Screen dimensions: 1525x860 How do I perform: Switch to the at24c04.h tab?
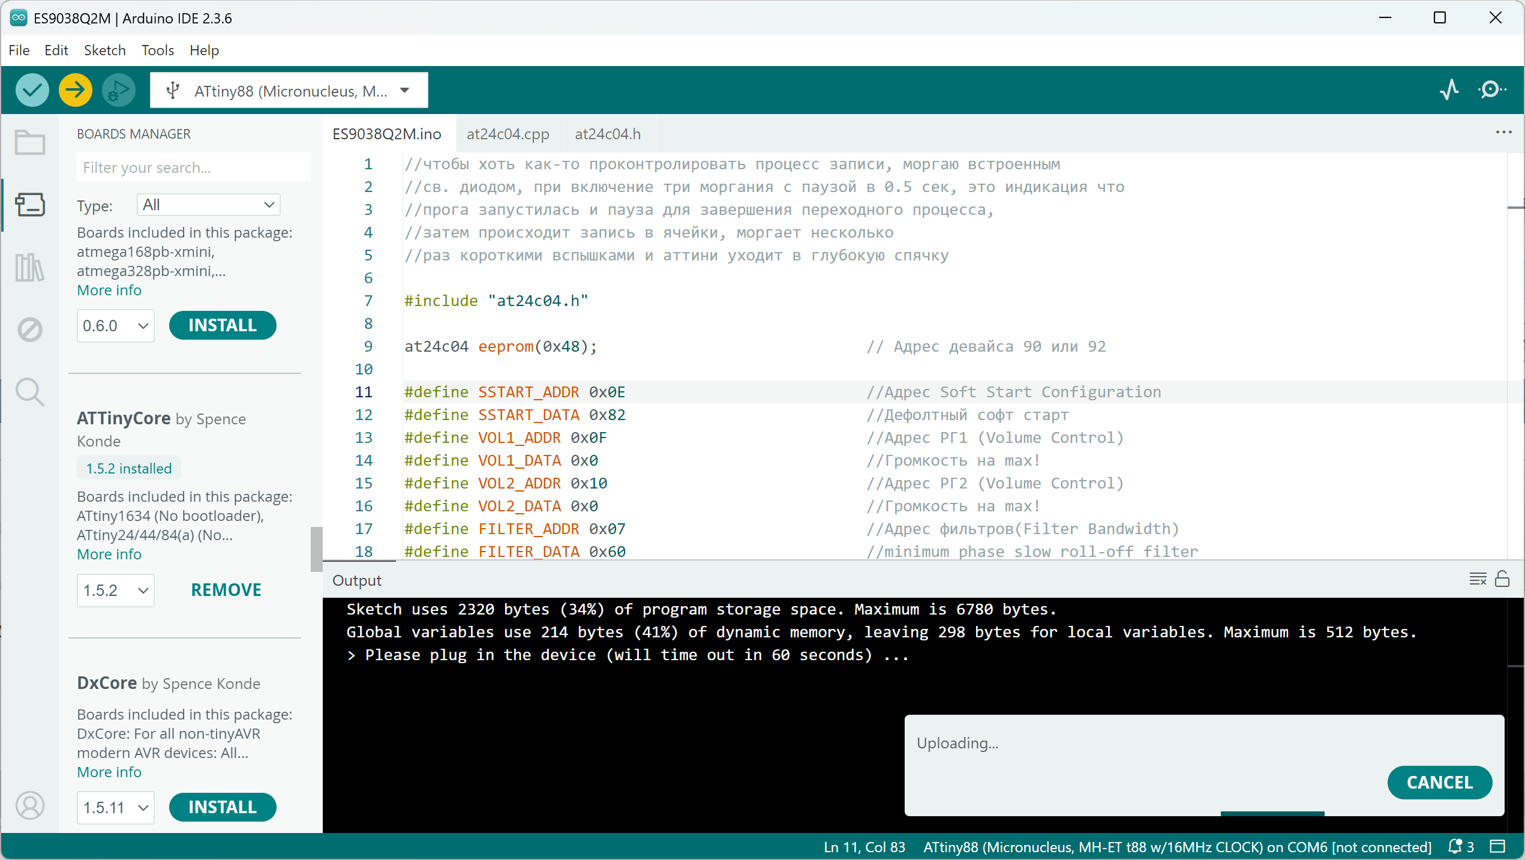tap(608, 134)
